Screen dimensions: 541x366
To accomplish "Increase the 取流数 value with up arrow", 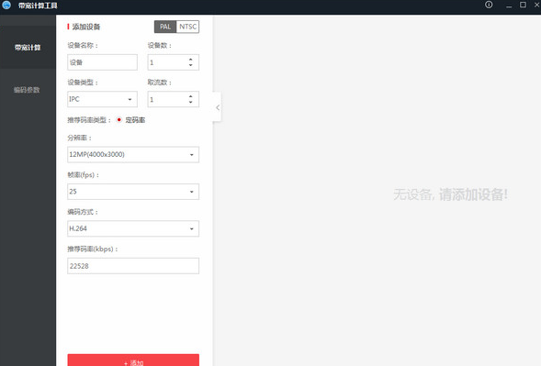I will tap(191, 96).
